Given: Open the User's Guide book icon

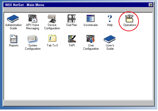Looking at the screenshot, I should click(110, 39).
